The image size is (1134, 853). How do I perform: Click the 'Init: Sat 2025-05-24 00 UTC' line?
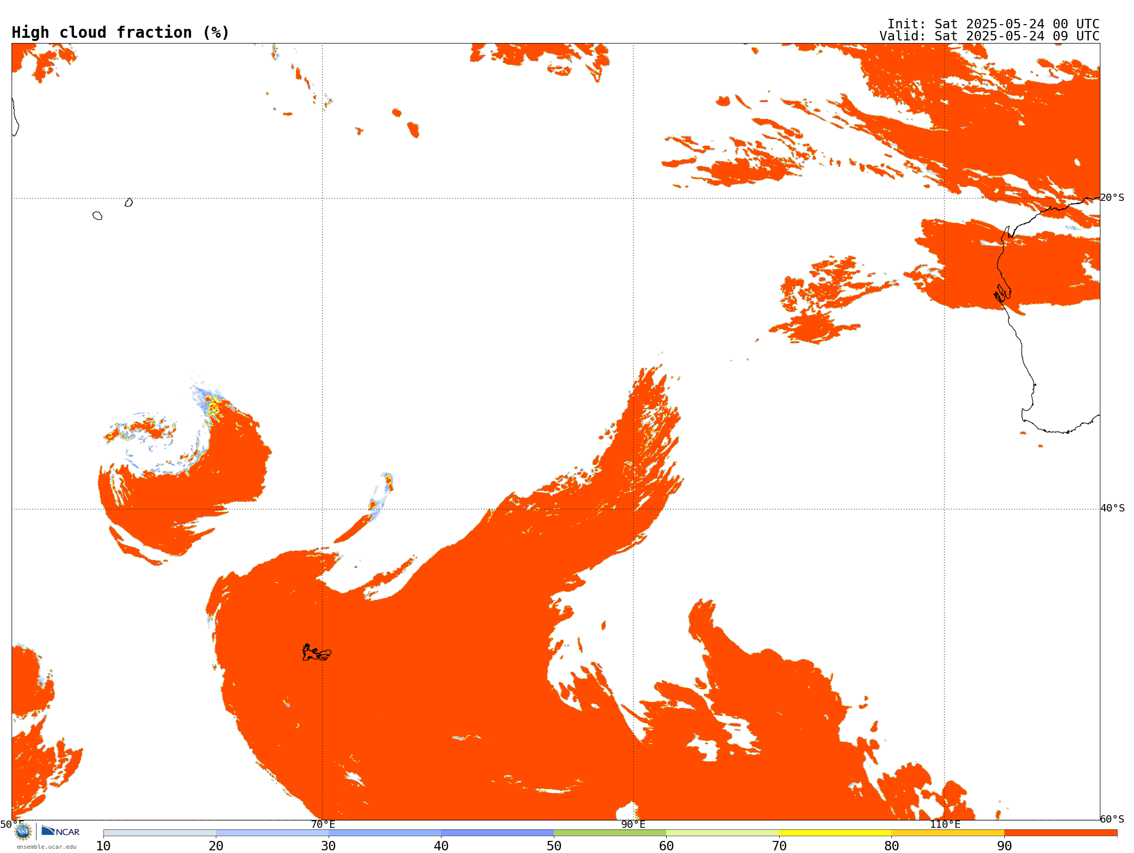pos(993,24)
